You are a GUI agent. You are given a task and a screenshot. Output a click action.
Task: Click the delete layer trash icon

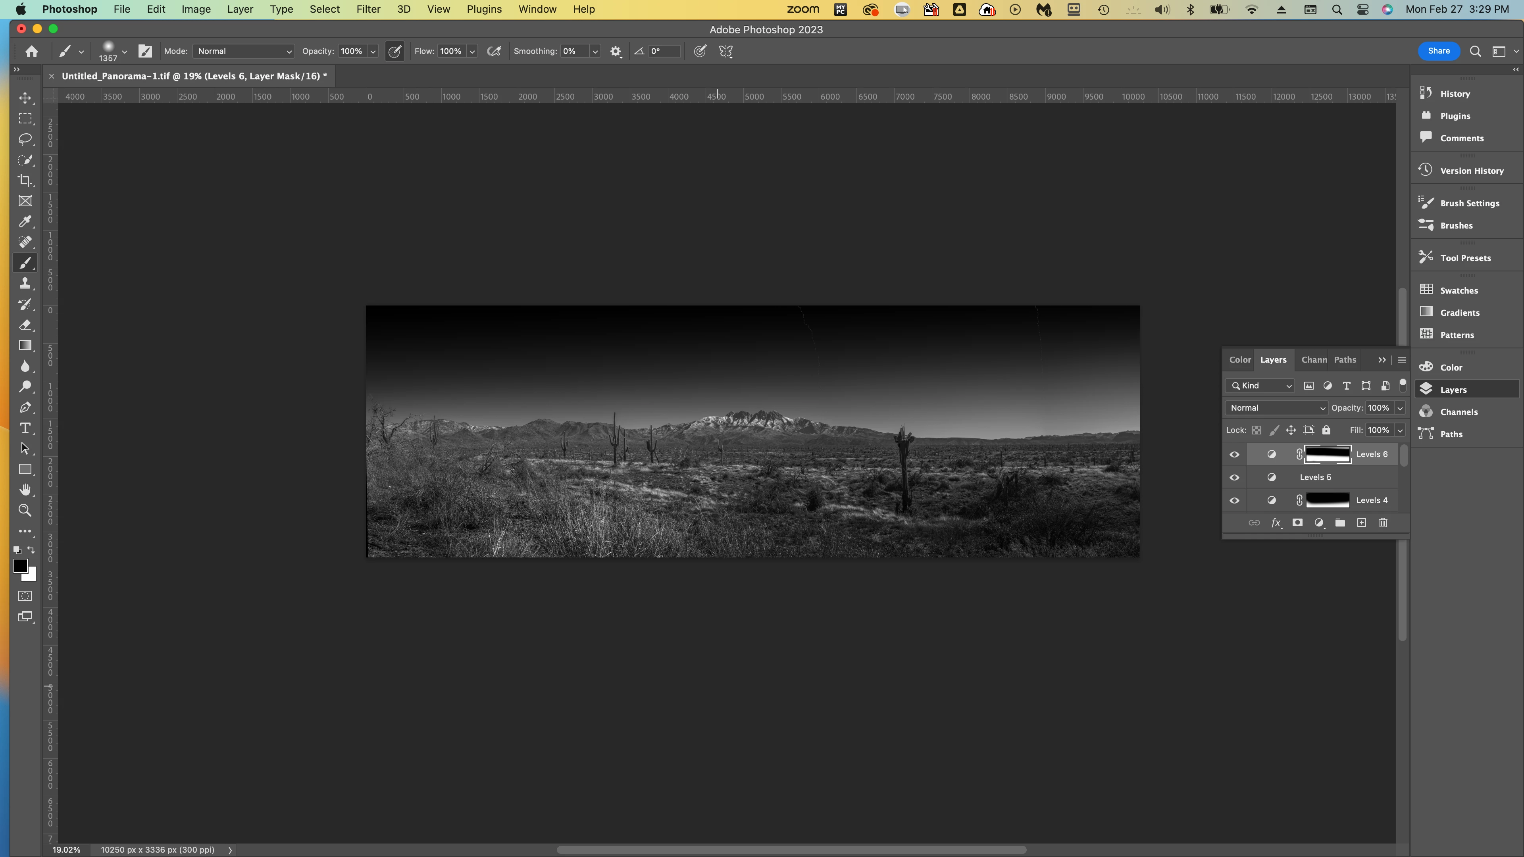coord(1383,523)
